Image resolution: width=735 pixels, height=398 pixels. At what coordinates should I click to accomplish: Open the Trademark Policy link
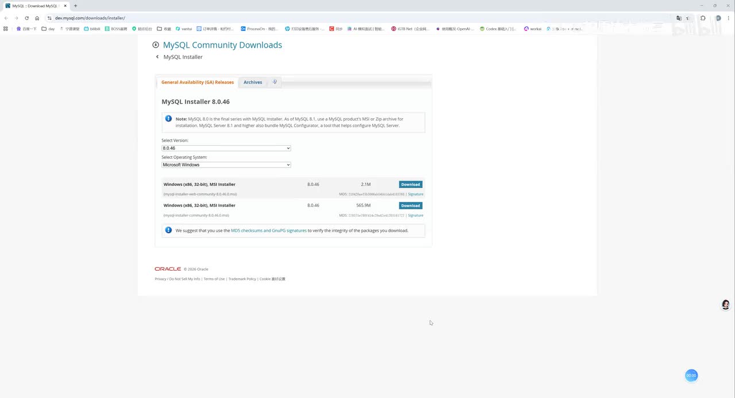tap(242, 279)
